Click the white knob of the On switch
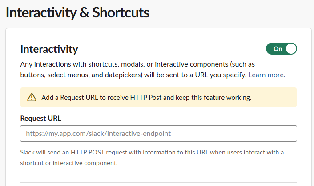The width and height of the screenshot is (314, 186). coord(291,48)
